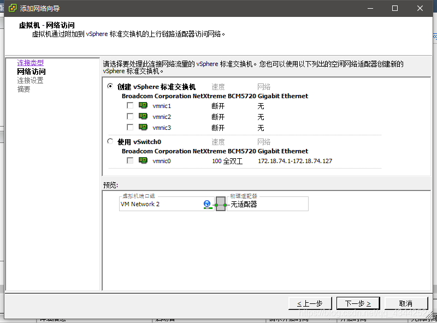
Task: Click the 速度 column header in create section
Action: 218,87
